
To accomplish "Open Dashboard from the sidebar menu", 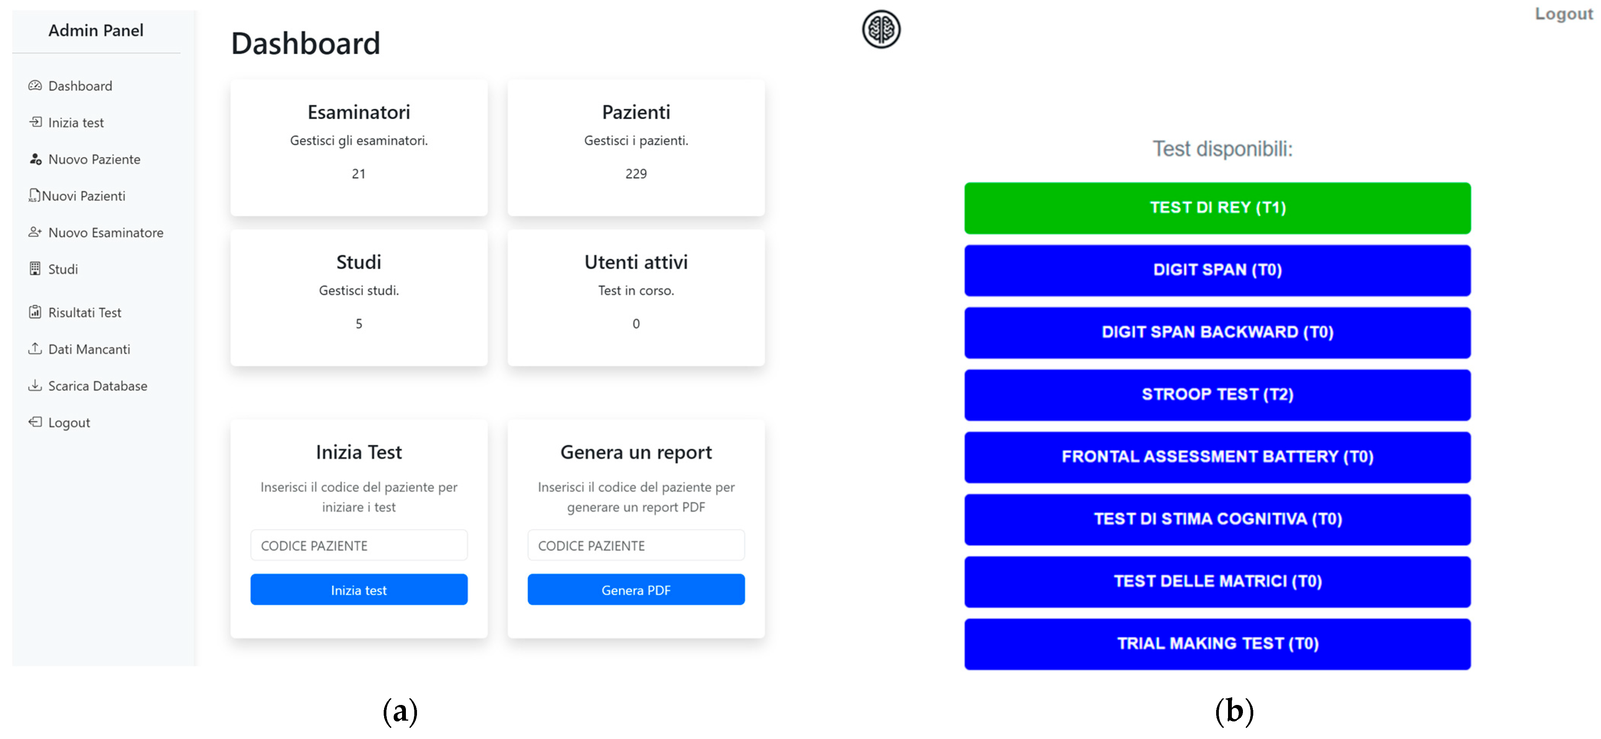I will (x=80, y=86).
